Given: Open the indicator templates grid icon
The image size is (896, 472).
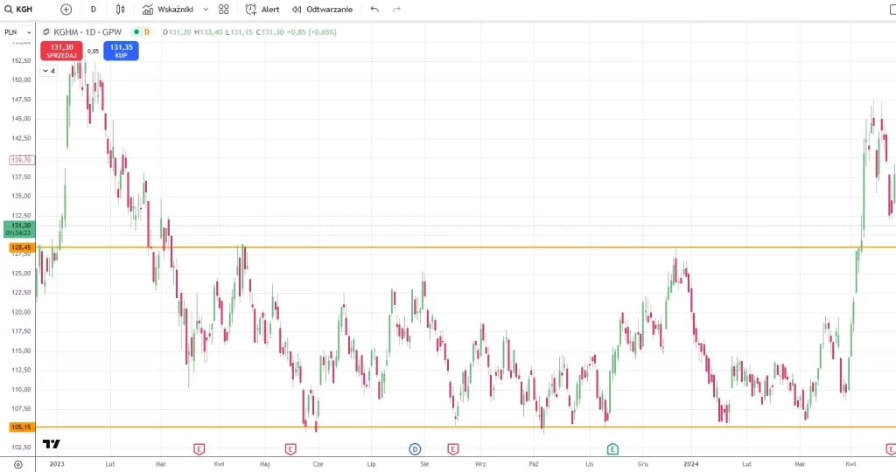Looking at the screenshot, I should coord(224,9).
